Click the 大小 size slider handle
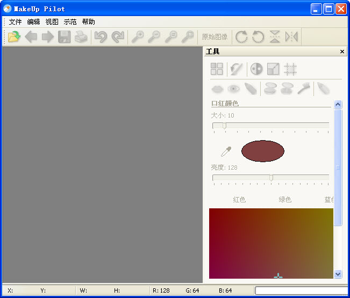 tap(224, 126)
